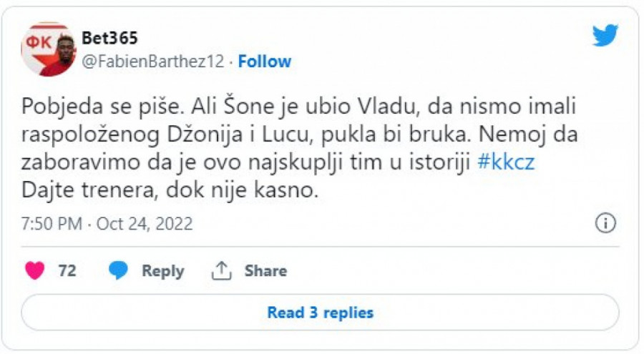Visit the @FabienBarthez12 handle
This screenshot has width=644, height=354.
coord(154,62)
